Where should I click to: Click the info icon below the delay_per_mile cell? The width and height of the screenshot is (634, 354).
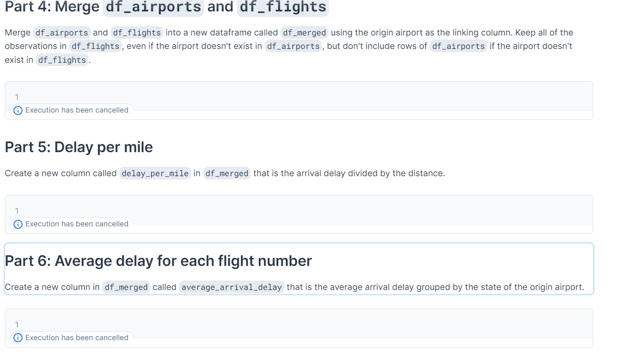[18, 224]
